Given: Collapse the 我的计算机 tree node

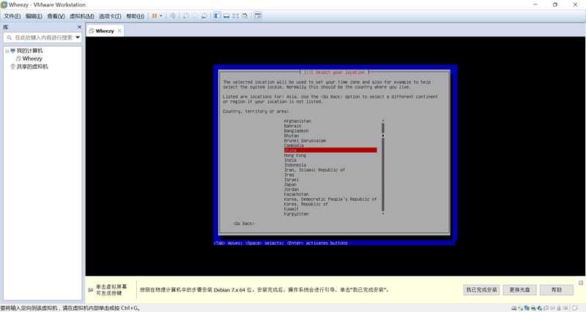Looking at the screenshot, I should coord(7,50).
